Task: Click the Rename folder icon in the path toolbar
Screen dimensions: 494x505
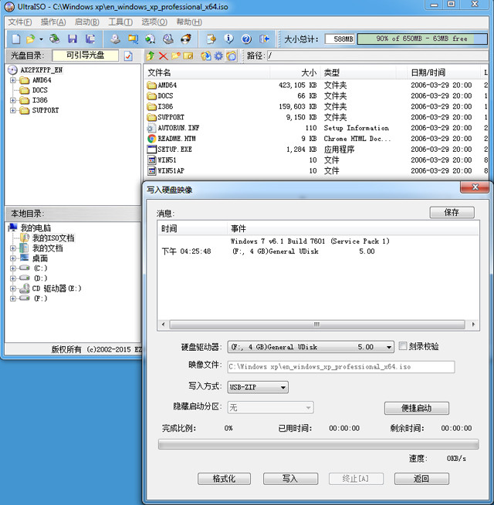Action: pyautogui.click(x=188, y=56)
